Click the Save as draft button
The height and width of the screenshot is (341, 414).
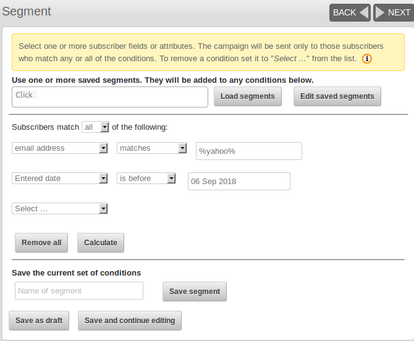(39, 321)
